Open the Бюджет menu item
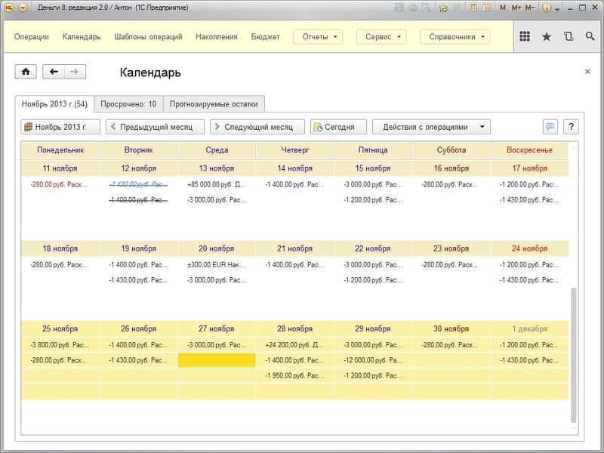The image size is (604, 453). click(x=266, y=37)
